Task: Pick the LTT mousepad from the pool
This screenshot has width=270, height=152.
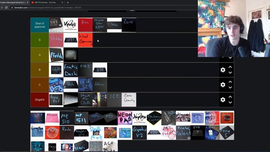Action: (38, 118)
